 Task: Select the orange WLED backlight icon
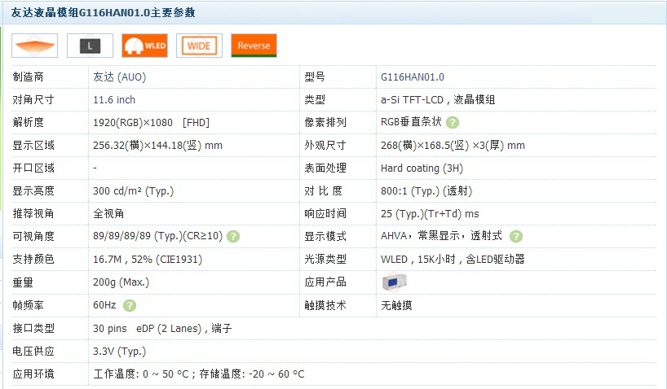[x=144, y=46]
